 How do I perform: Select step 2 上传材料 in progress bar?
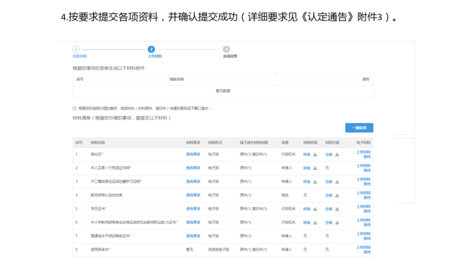151,49
